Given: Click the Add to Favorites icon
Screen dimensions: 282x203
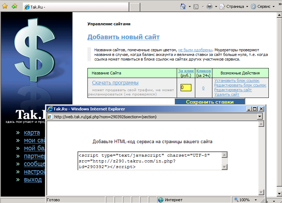Looking at the screenshot, I should (14, 6).
